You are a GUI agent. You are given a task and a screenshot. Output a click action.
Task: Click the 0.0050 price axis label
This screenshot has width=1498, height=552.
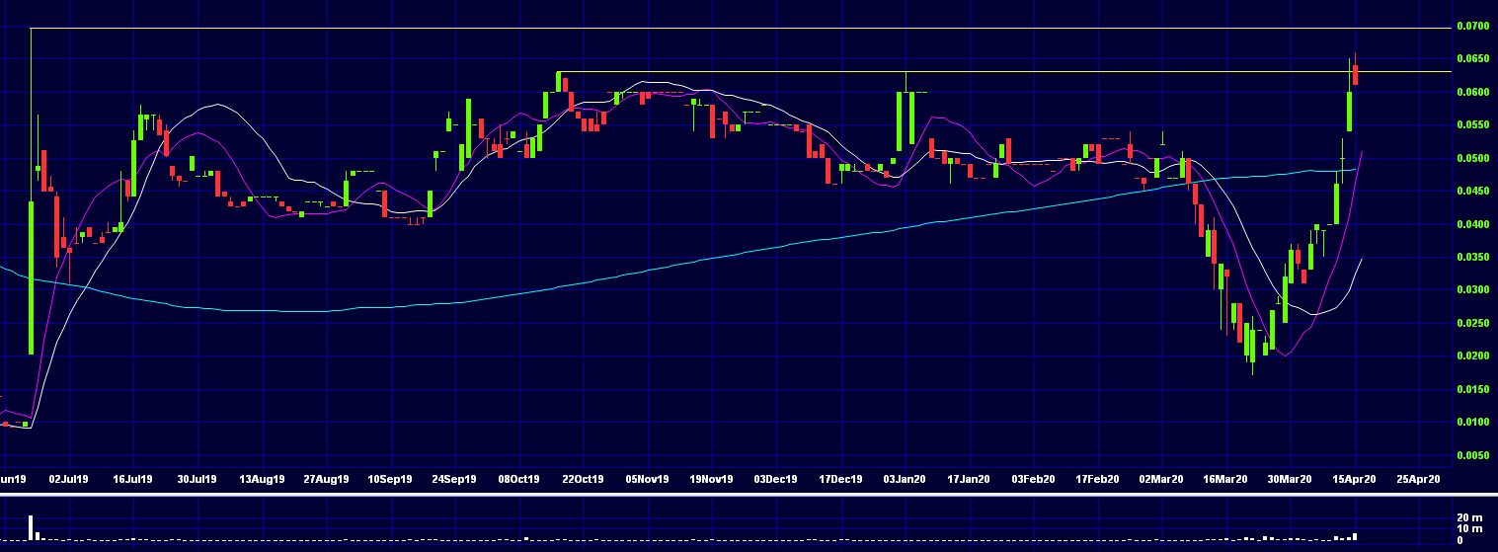click(x=1471, y=455)
